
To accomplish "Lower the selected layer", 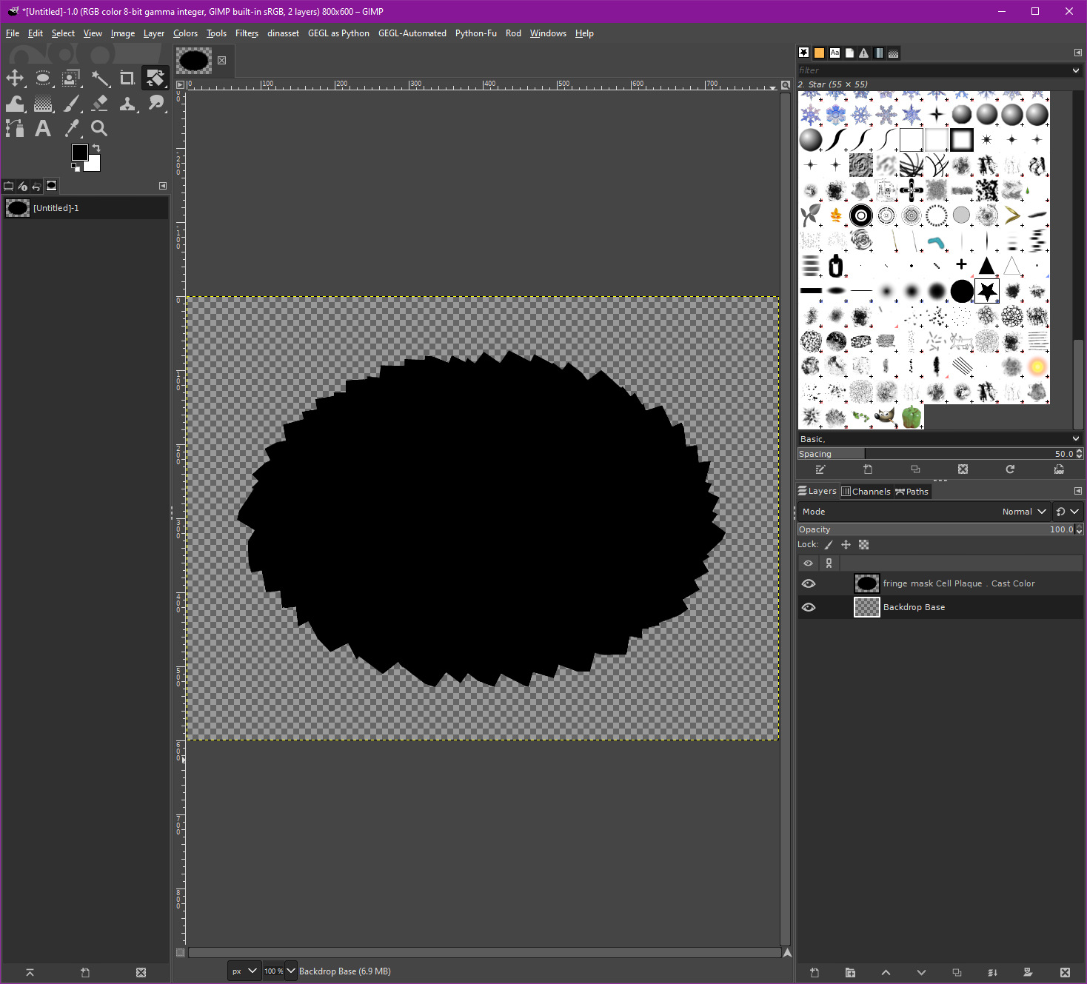I will (x=921, y=973).
